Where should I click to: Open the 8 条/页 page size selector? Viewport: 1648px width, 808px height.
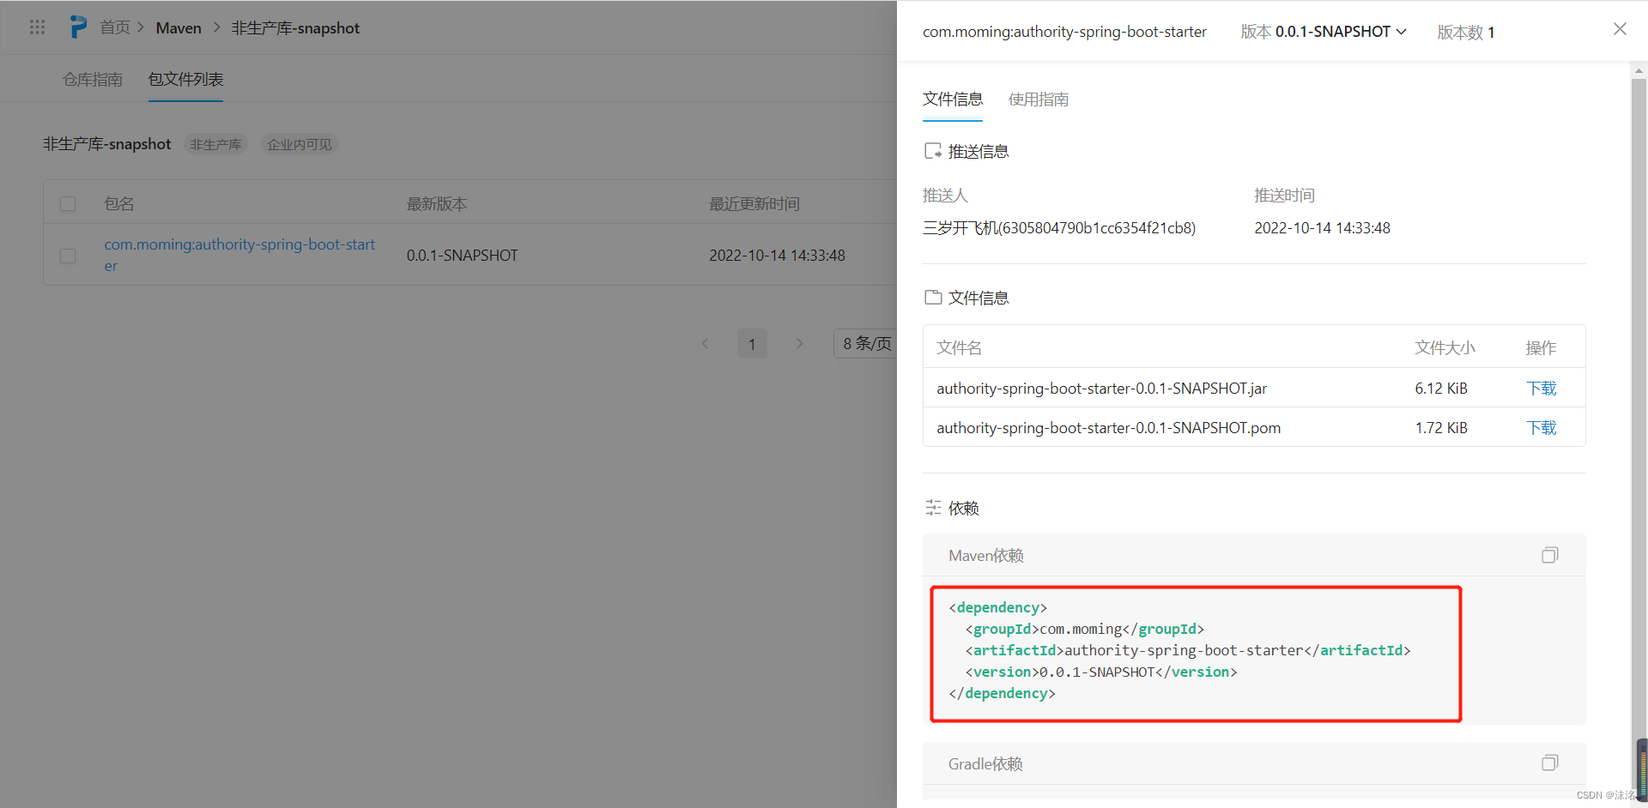point(867,343)
